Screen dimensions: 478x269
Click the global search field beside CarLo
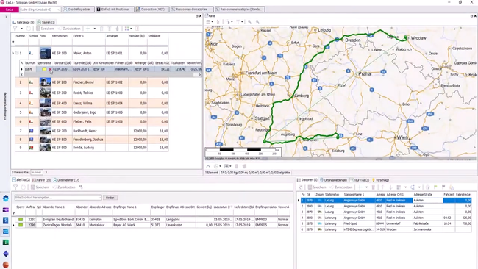pos(40,10)
